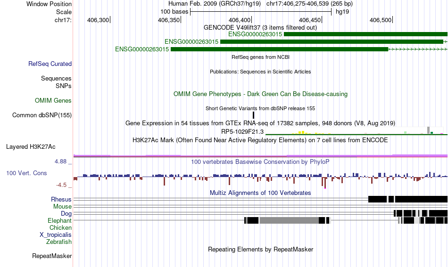Open the OMIM Genes track label

[53, 100]
